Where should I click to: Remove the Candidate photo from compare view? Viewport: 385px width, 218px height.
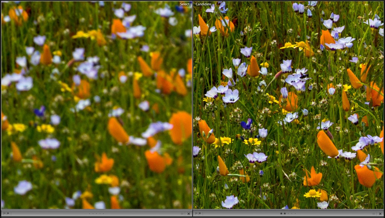380,213
